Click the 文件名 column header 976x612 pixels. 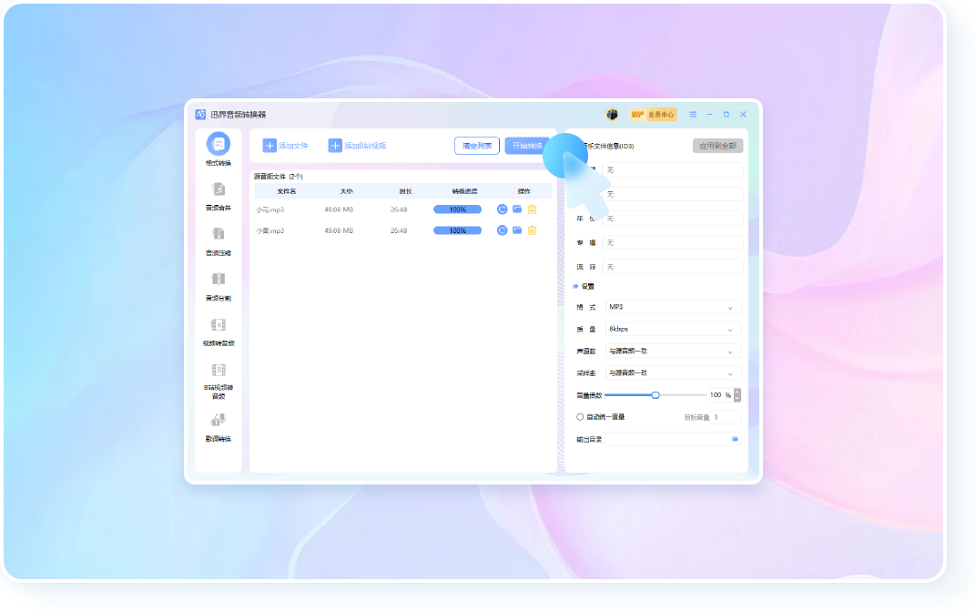pos(286,191)
